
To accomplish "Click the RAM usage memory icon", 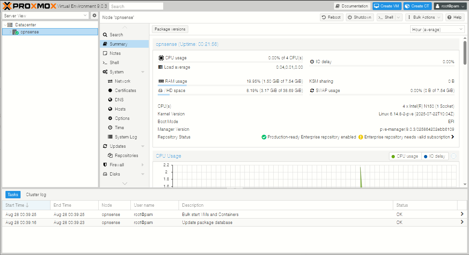I will (161, 81).
